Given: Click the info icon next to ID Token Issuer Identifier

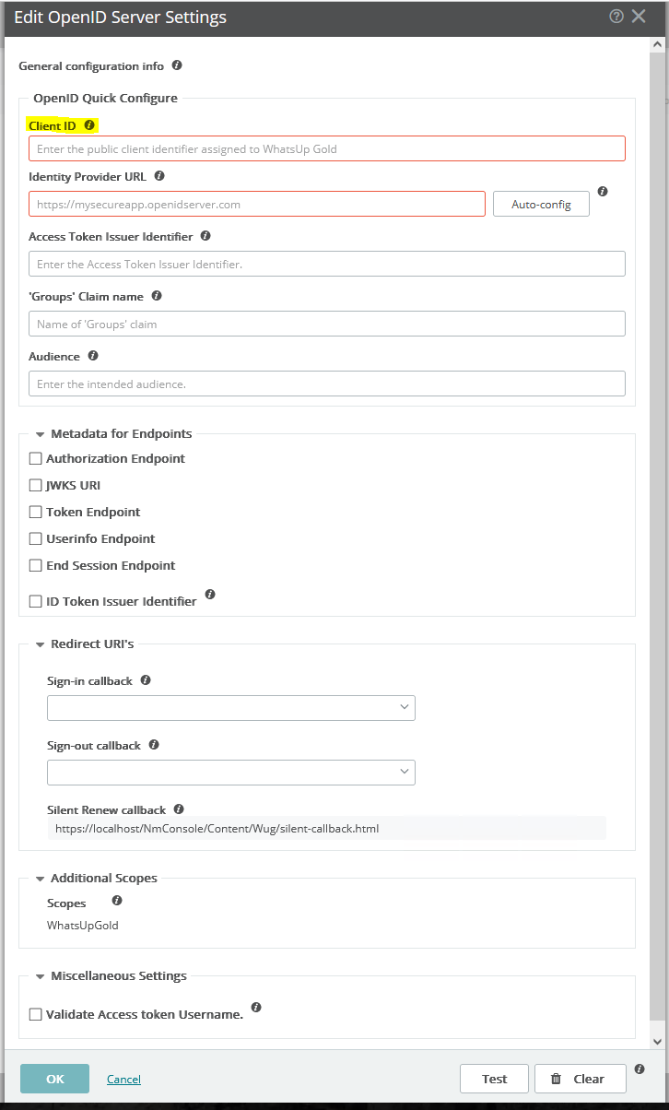Looking at the screenshot, I should click(x=210, y=595).
